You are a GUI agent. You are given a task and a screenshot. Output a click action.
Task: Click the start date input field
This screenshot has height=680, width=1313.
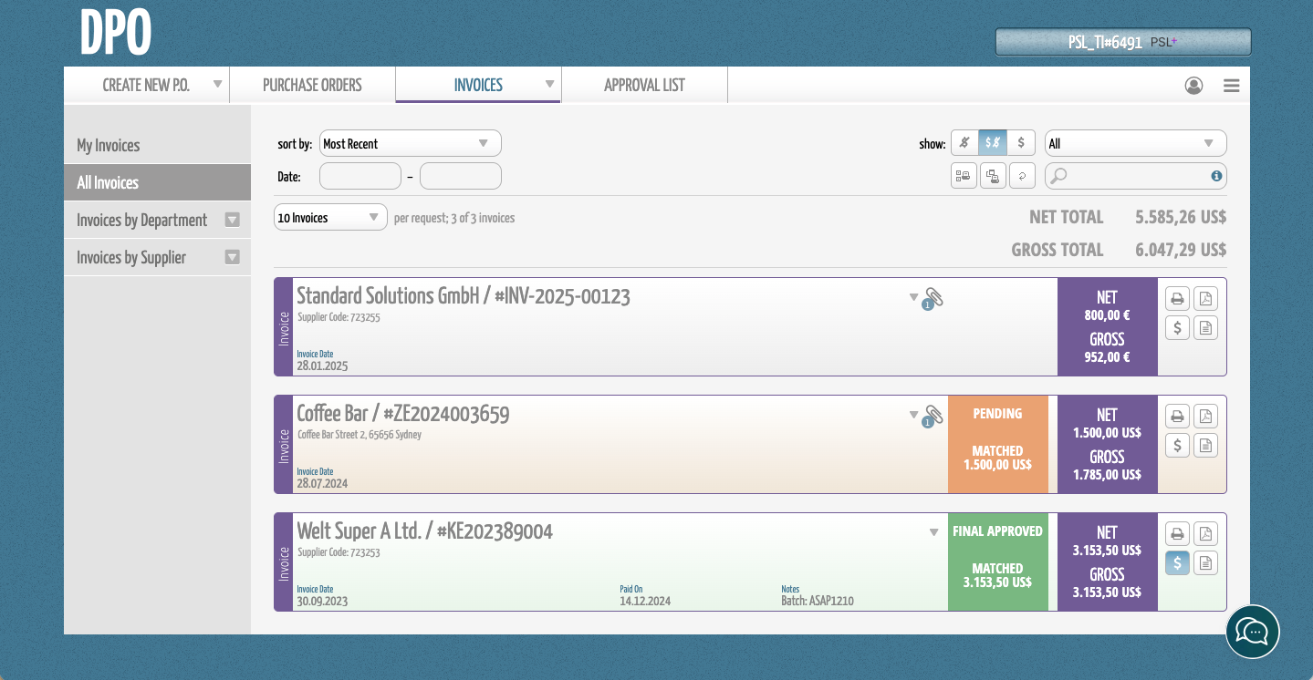coord(360,176)
